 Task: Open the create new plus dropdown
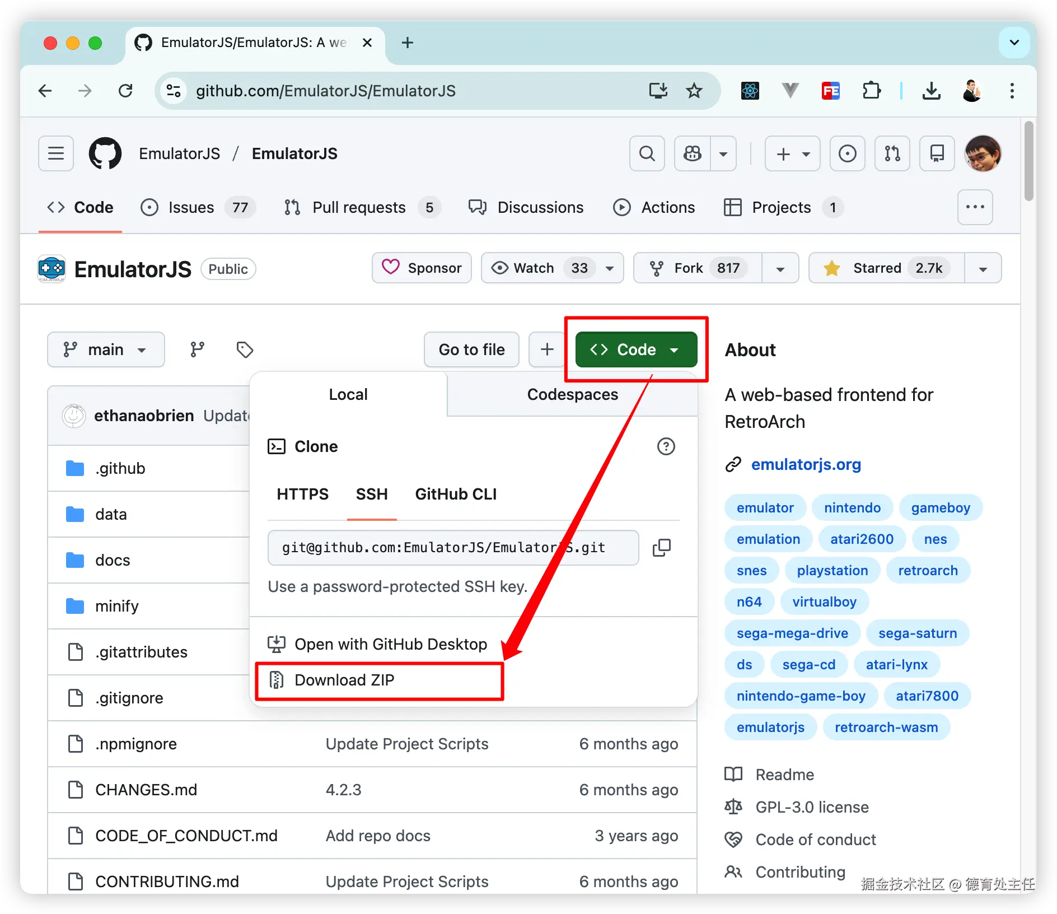tap(792, 153)
